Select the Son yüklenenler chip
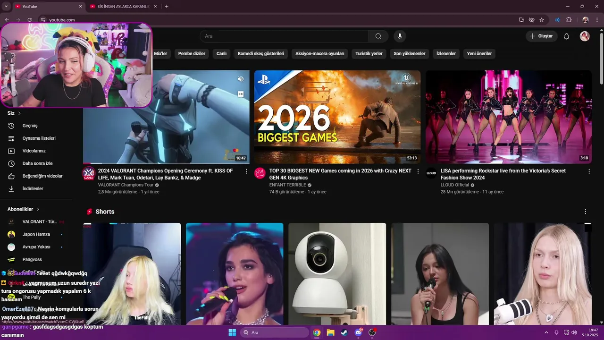 click(410, 53)
